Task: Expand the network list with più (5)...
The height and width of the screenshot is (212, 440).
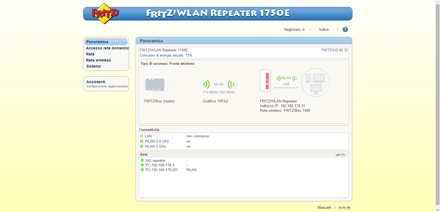Action: click(342, 155)
